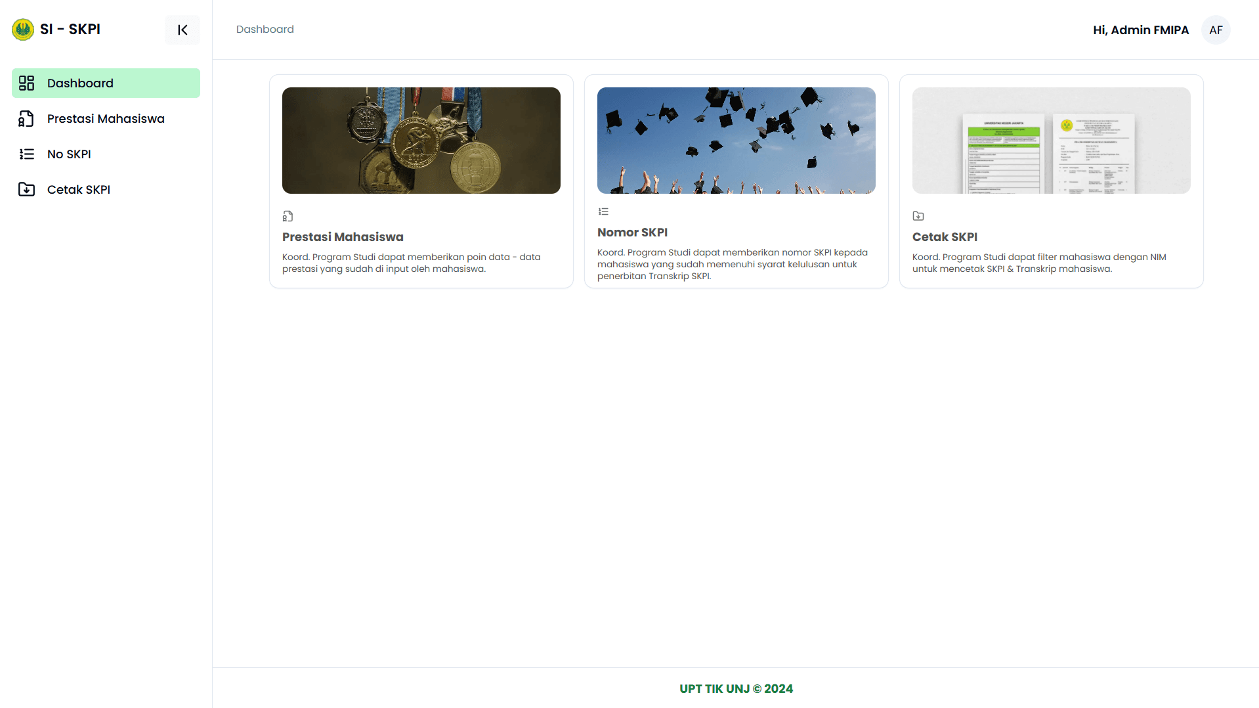Click the list icon on Nomor SKPI card
The width and height of the screenshot is (1259, 708).
click(x=603, y=211)
